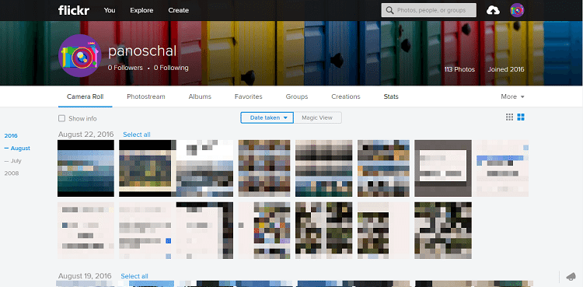583x287 pixels.
Task: Open the account avatar in top bar
Action: (517, 10)
